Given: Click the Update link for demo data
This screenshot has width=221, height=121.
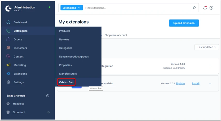Looking at the screenshot, I should click(180, 83).
